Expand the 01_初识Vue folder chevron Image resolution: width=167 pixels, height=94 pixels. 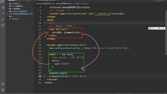(x=8, y=4)
